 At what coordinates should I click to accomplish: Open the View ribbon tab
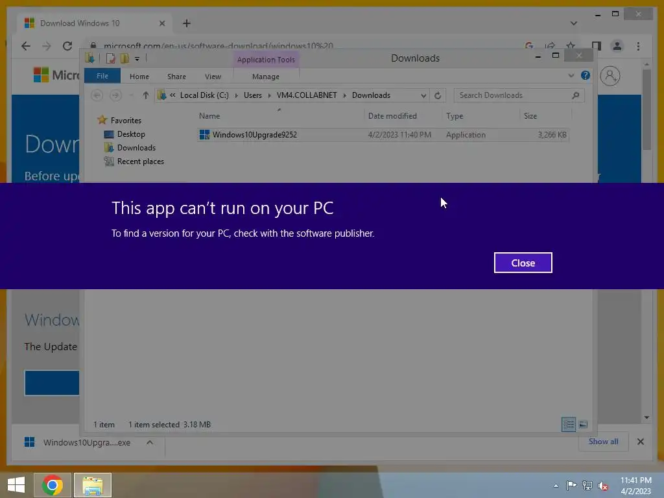tap(213, 77)
